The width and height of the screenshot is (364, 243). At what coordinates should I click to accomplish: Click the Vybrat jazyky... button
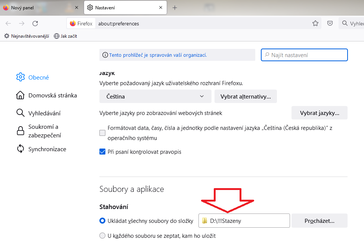319,113
